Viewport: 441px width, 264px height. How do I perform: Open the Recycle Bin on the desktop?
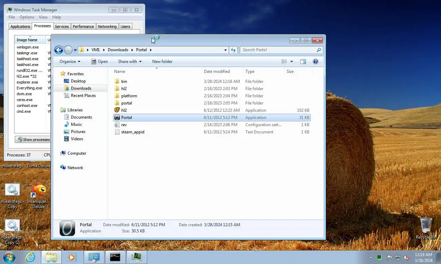[426, 228]
